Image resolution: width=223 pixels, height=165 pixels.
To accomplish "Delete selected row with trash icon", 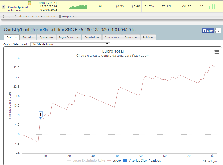I will coord(4,17).
